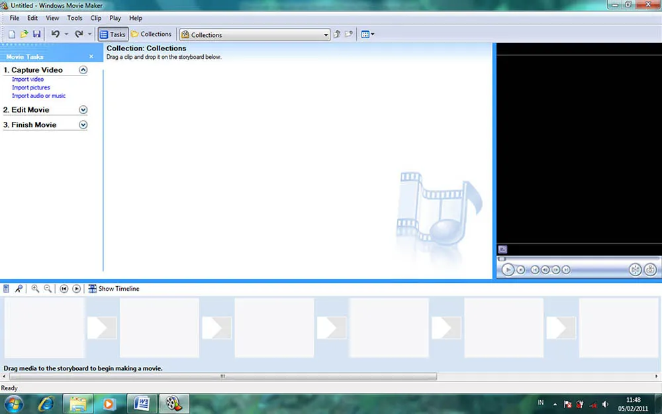Toggle the Collections pane
This screenshot has width=662, height=414.
[x=151, y=34]
